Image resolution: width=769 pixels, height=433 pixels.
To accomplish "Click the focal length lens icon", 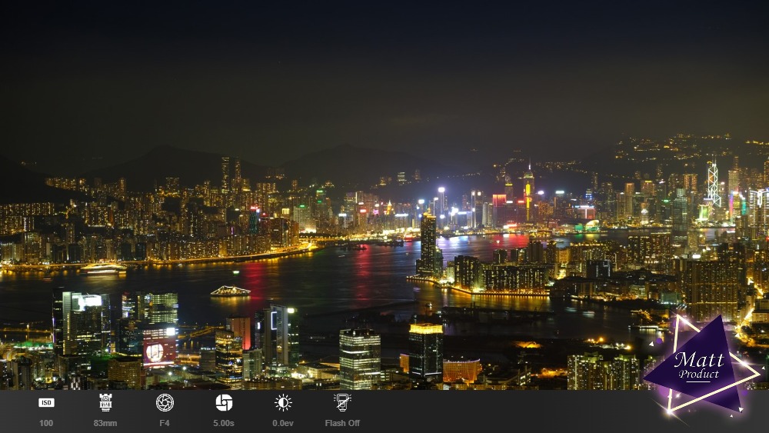I will tap(105, 402).
